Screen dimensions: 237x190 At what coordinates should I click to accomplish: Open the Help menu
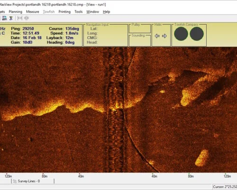pos(107,12)
